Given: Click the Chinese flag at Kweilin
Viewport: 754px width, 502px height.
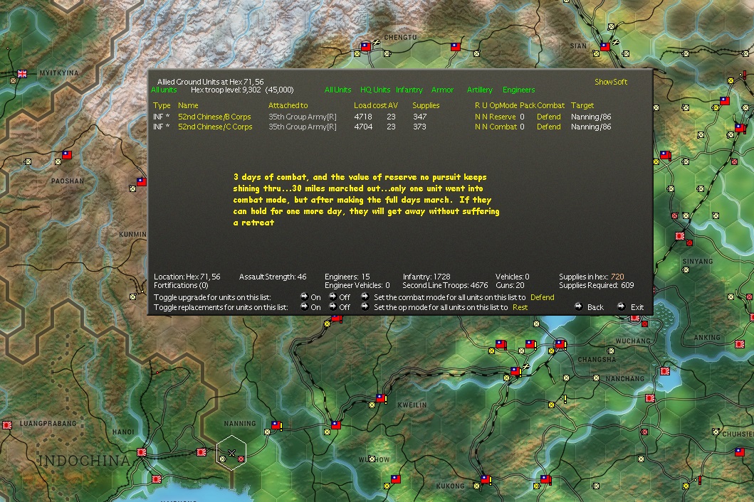Looking at the screenshot, I should [380, 398].
